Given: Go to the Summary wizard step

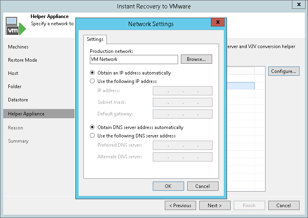Looking at the screenshot, I should tap(18, 141).
